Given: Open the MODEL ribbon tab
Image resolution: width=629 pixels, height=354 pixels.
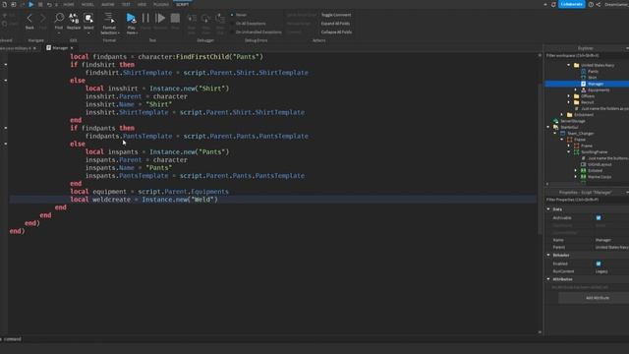Looking at the screenshot, I should click(87, 4).
